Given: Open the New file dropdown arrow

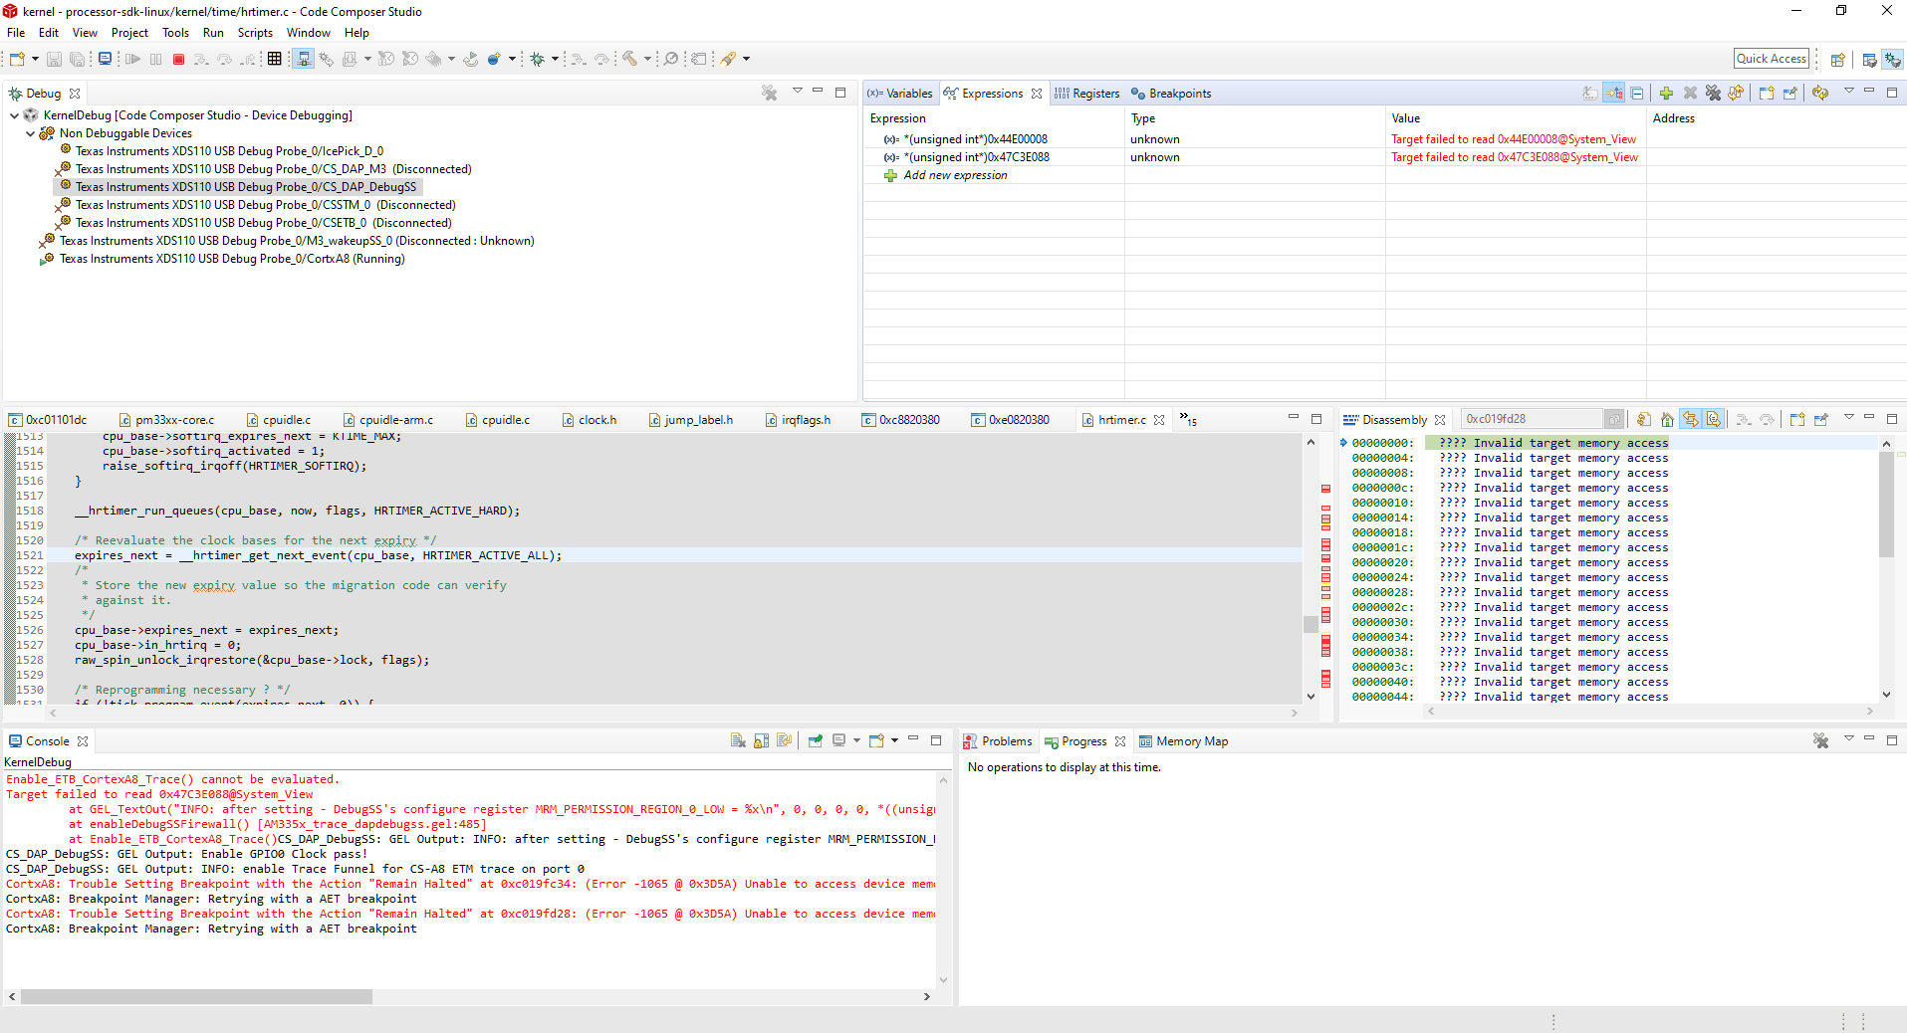Looking at the screenshot, I should 35,60.
